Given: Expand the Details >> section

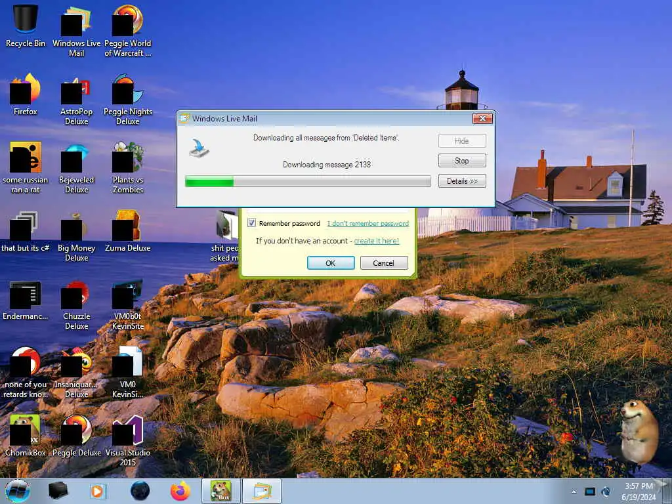Looking at the screenshot, I should coord(462,181).
